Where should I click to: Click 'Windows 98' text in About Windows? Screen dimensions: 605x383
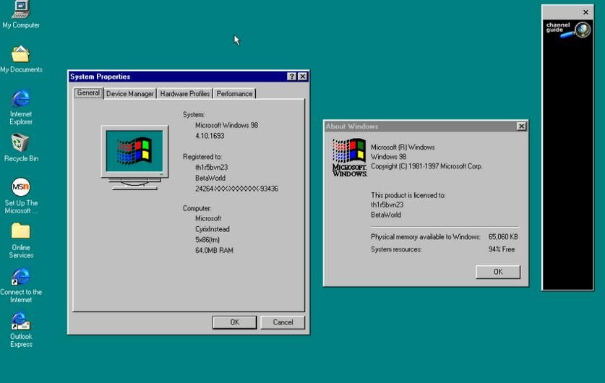(x=389, y=157)
